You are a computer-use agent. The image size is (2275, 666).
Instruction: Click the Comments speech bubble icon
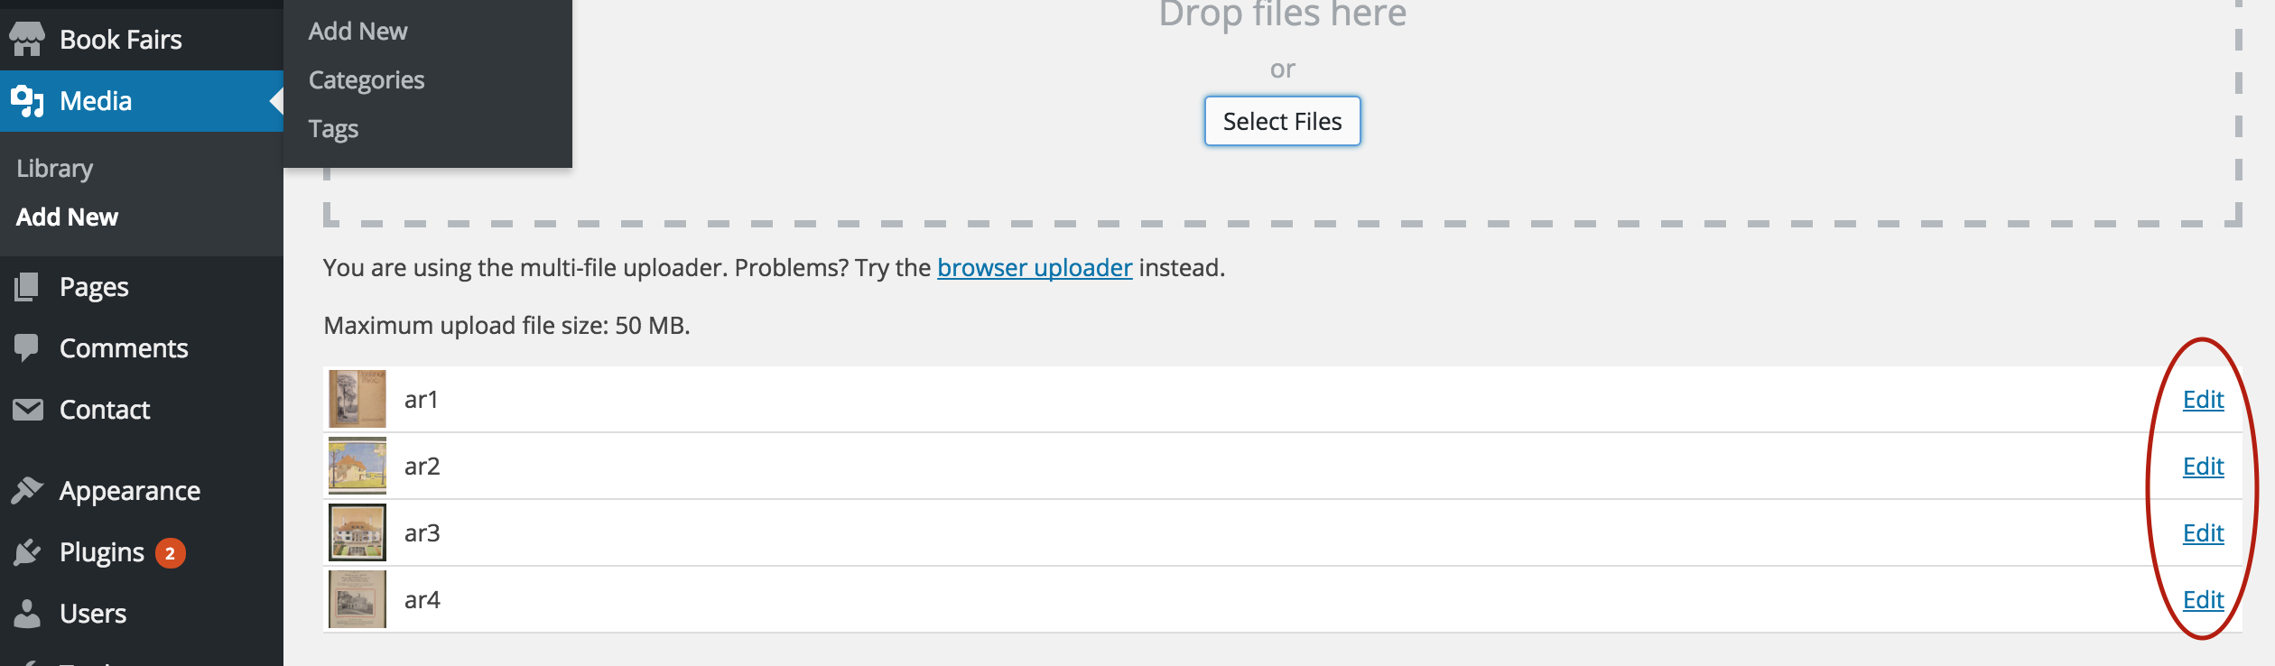click(x=27, y=348)
